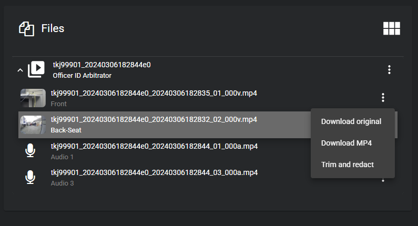The height and width of the screenshot is (226, 418).
Task: Click the Audio 1 microphone icon
Action: pos(30,151)
